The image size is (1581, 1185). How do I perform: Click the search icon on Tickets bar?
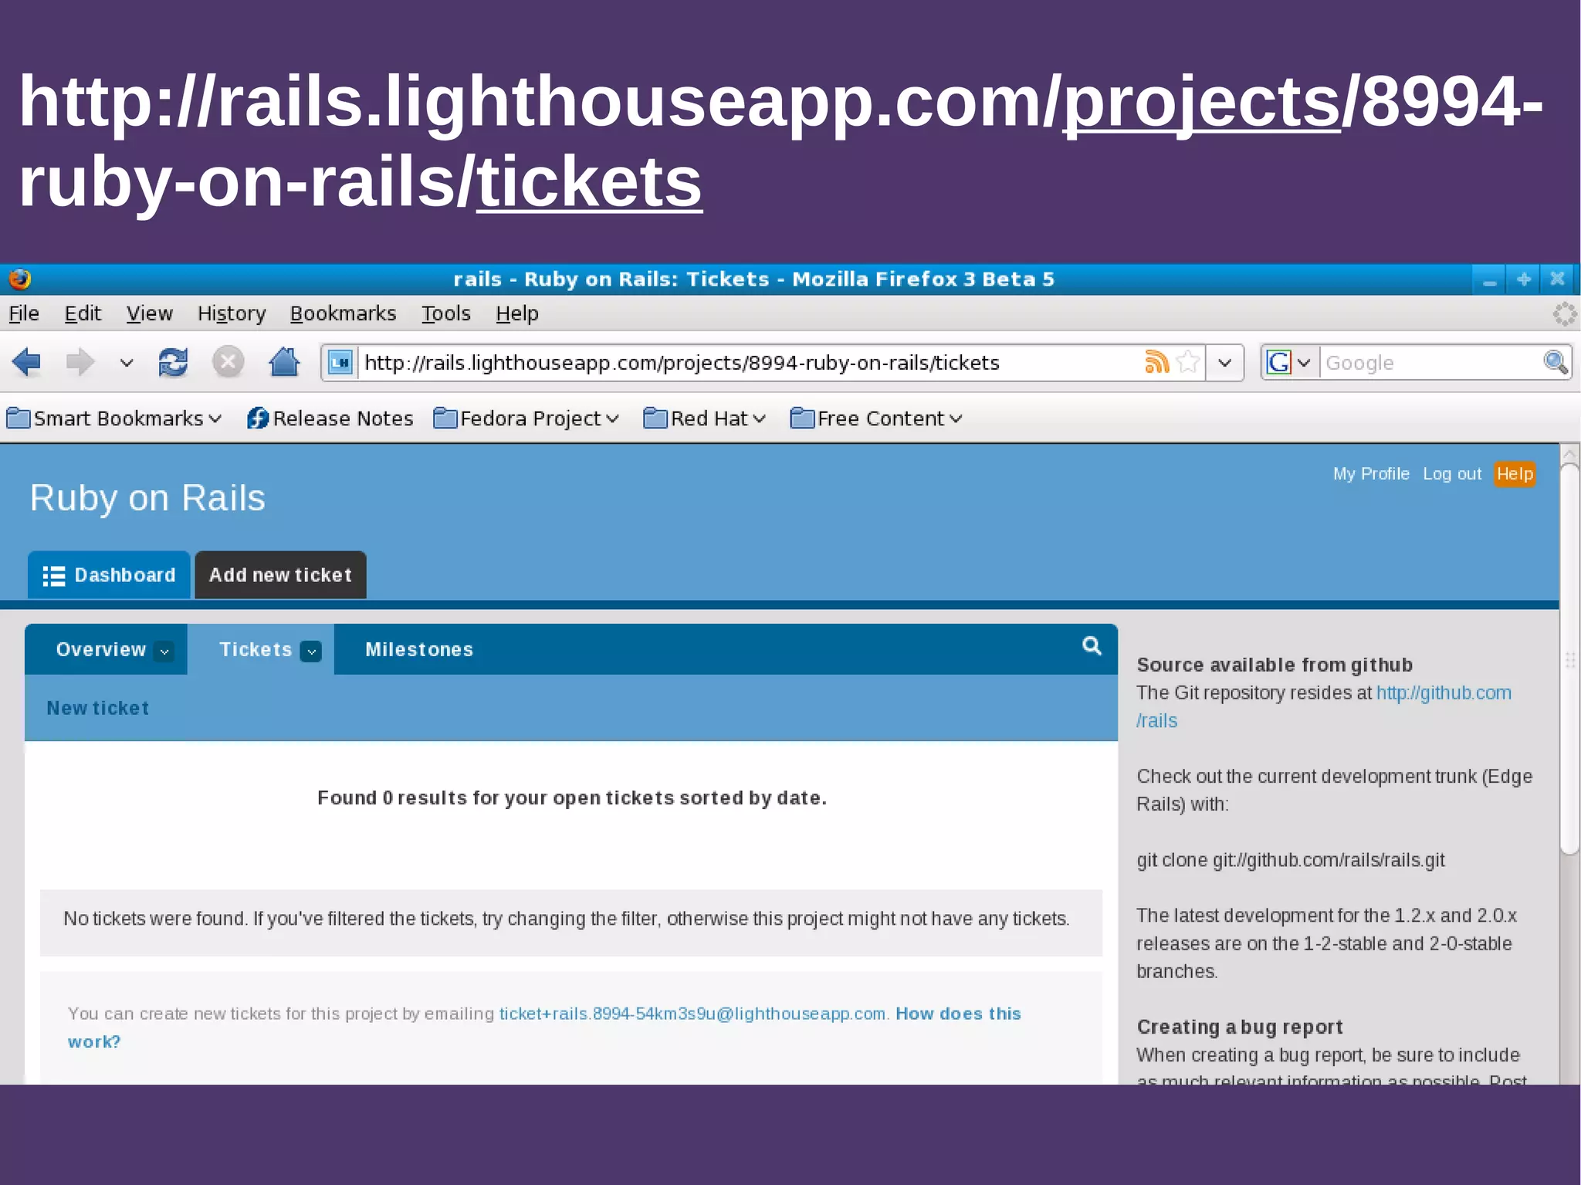(x=1092, y=646)
